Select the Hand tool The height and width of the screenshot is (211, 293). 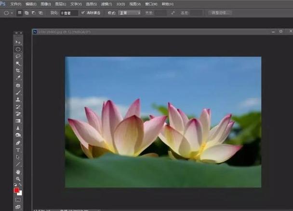pos(18,171)
